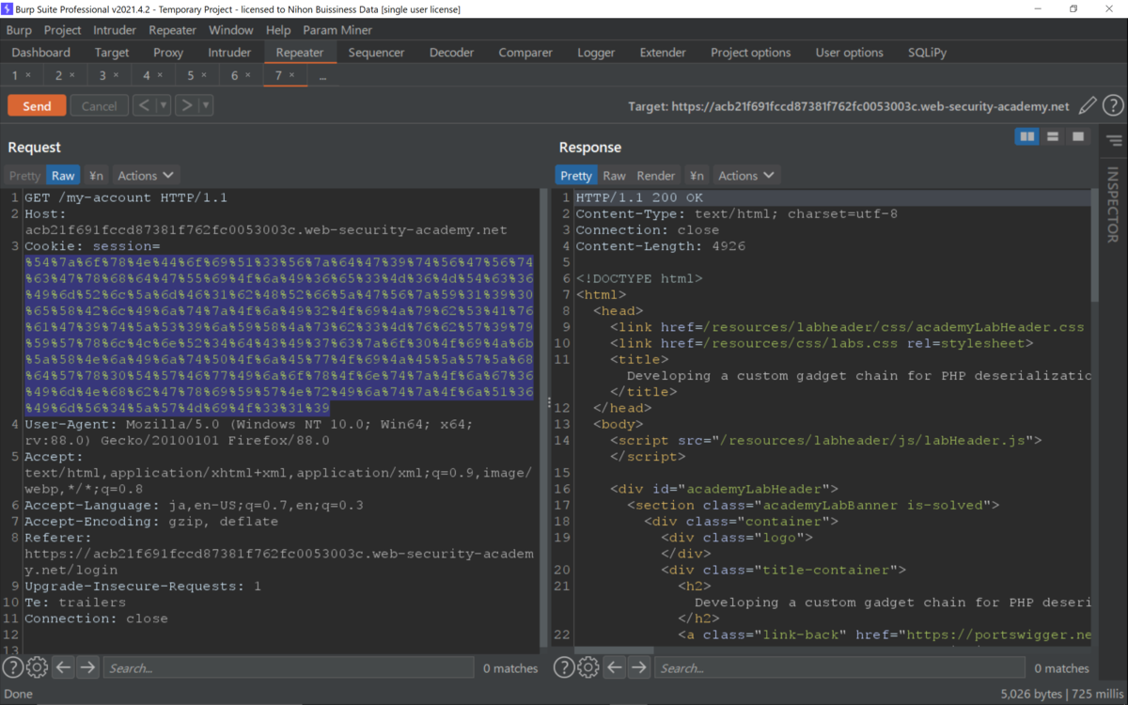Switch to the Proxy tab
Viewport: 1128px width, 705px height.
(168, 53)
